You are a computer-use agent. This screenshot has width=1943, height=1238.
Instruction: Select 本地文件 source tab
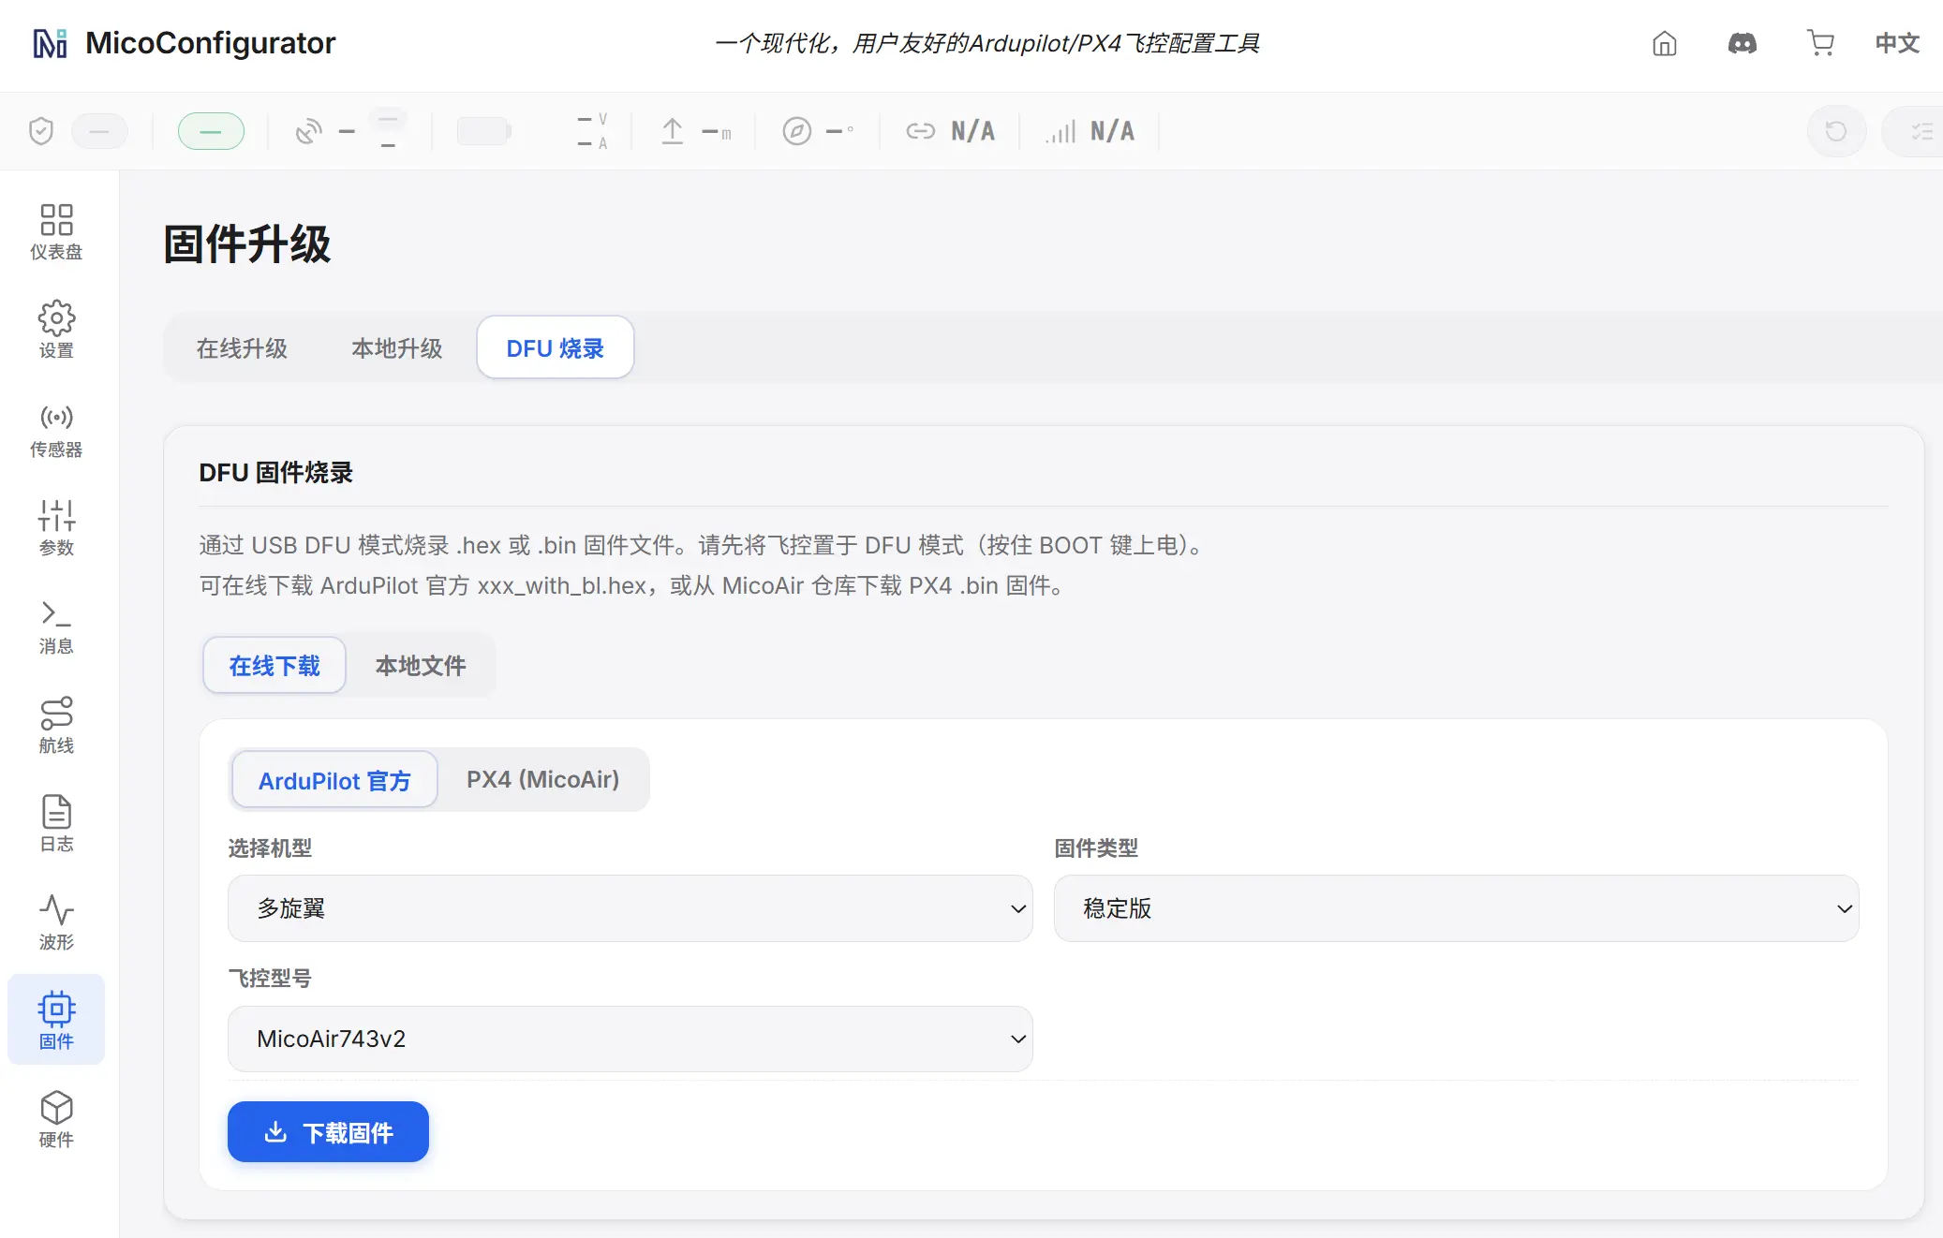[x=421, y=666]
